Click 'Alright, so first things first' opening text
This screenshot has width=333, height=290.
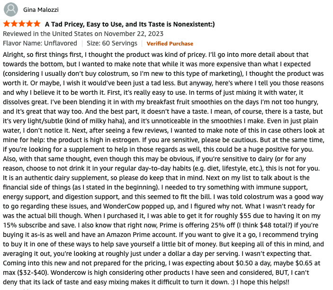[x=48, y=55]
